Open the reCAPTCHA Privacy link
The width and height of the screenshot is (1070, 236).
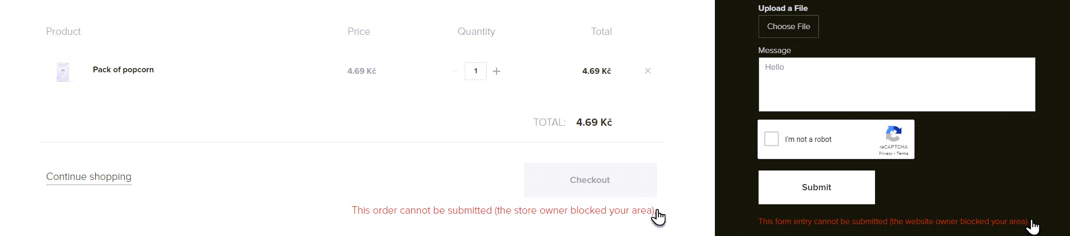pos(885,153)
